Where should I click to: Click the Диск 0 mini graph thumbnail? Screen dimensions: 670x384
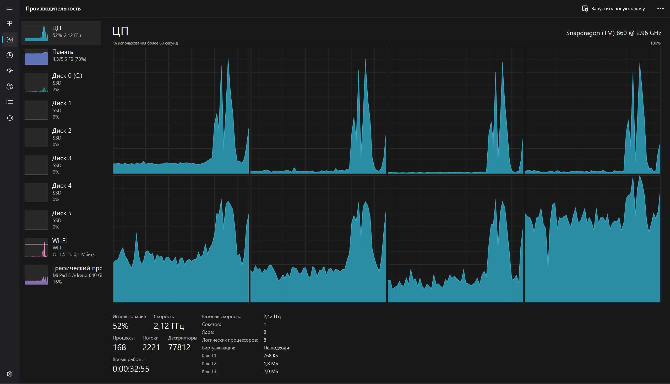tap(36, 82)
